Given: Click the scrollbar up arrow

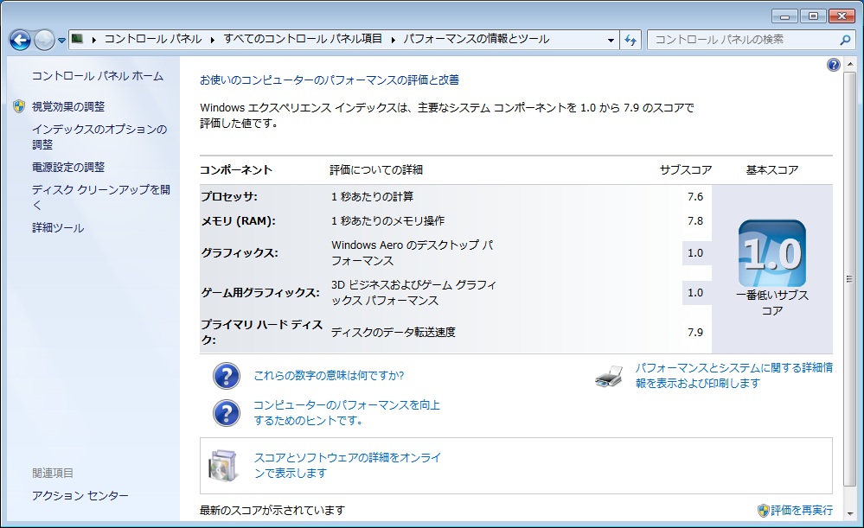Looking at the screenshot, I should click(x=849, y=64).
